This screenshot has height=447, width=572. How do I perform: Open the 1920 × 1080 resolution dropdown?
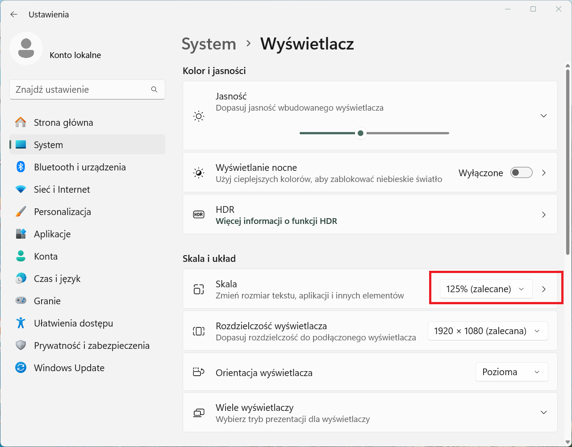488,331
